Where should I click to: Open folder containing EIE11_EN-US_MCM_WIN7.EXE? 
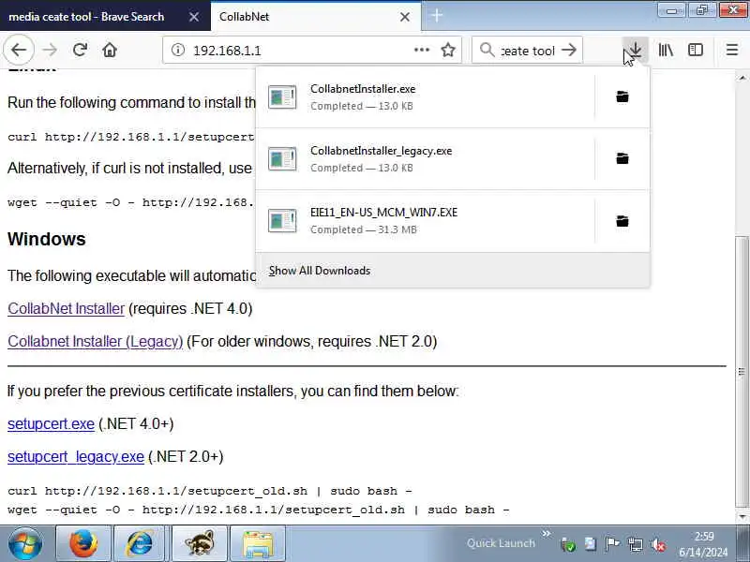622,221
